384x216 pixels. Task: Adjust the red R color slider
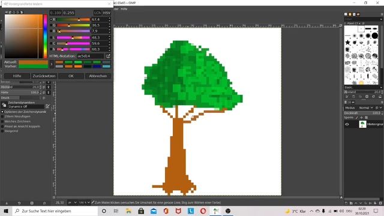pos(73,19)
